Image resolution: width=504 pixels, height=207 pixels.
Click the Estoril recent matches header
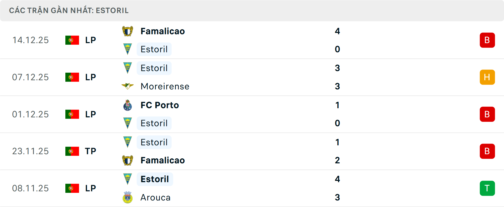coord(69,10)
